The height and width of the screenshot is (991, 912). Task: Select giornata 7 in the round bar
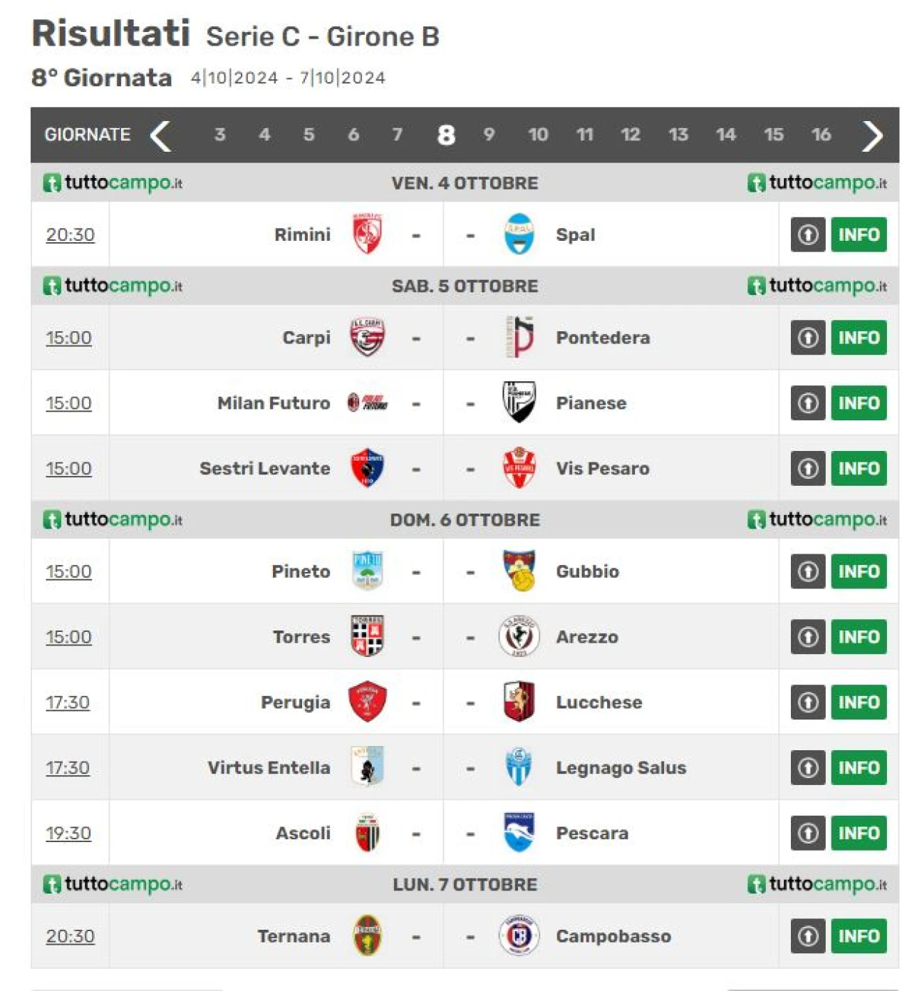[398, 135]
